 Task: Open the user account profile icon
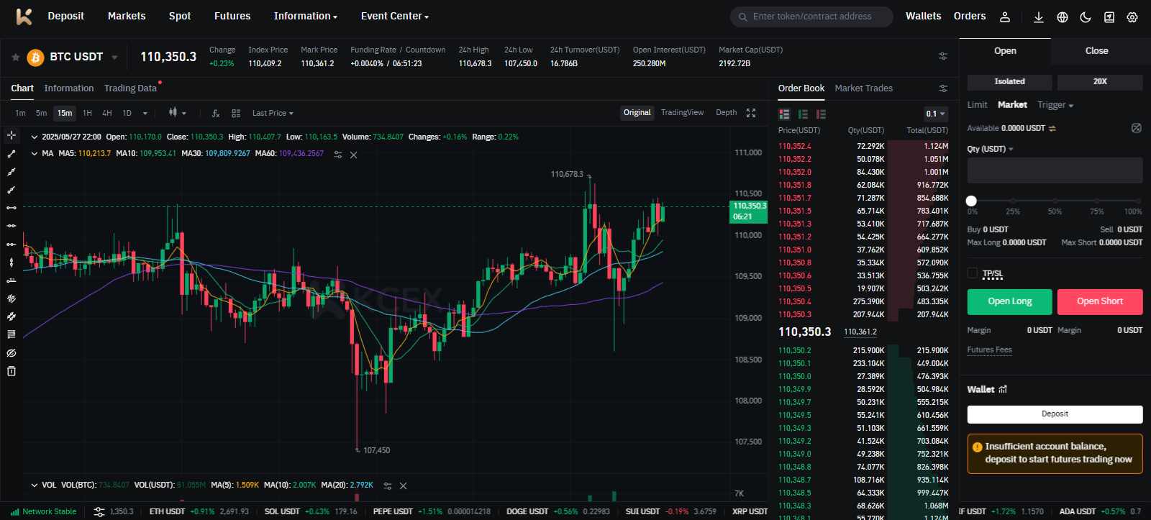point(1005,17)
